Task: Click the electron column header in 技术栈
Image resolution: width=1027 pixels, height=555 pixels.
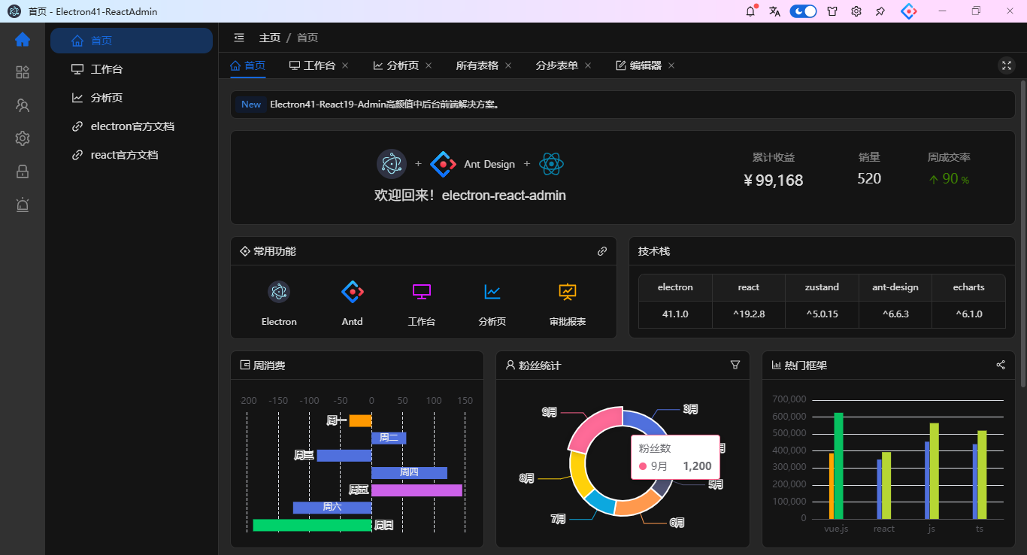Action: 675,287
